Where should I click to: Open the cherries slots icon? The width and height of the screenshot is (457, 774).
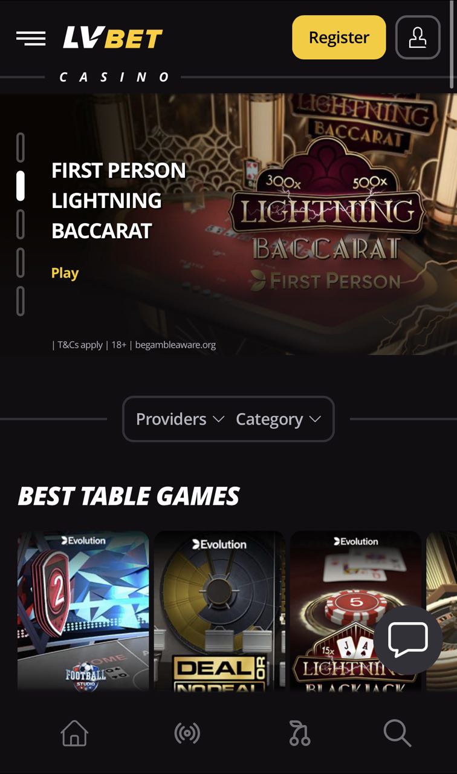coord(300,733)
